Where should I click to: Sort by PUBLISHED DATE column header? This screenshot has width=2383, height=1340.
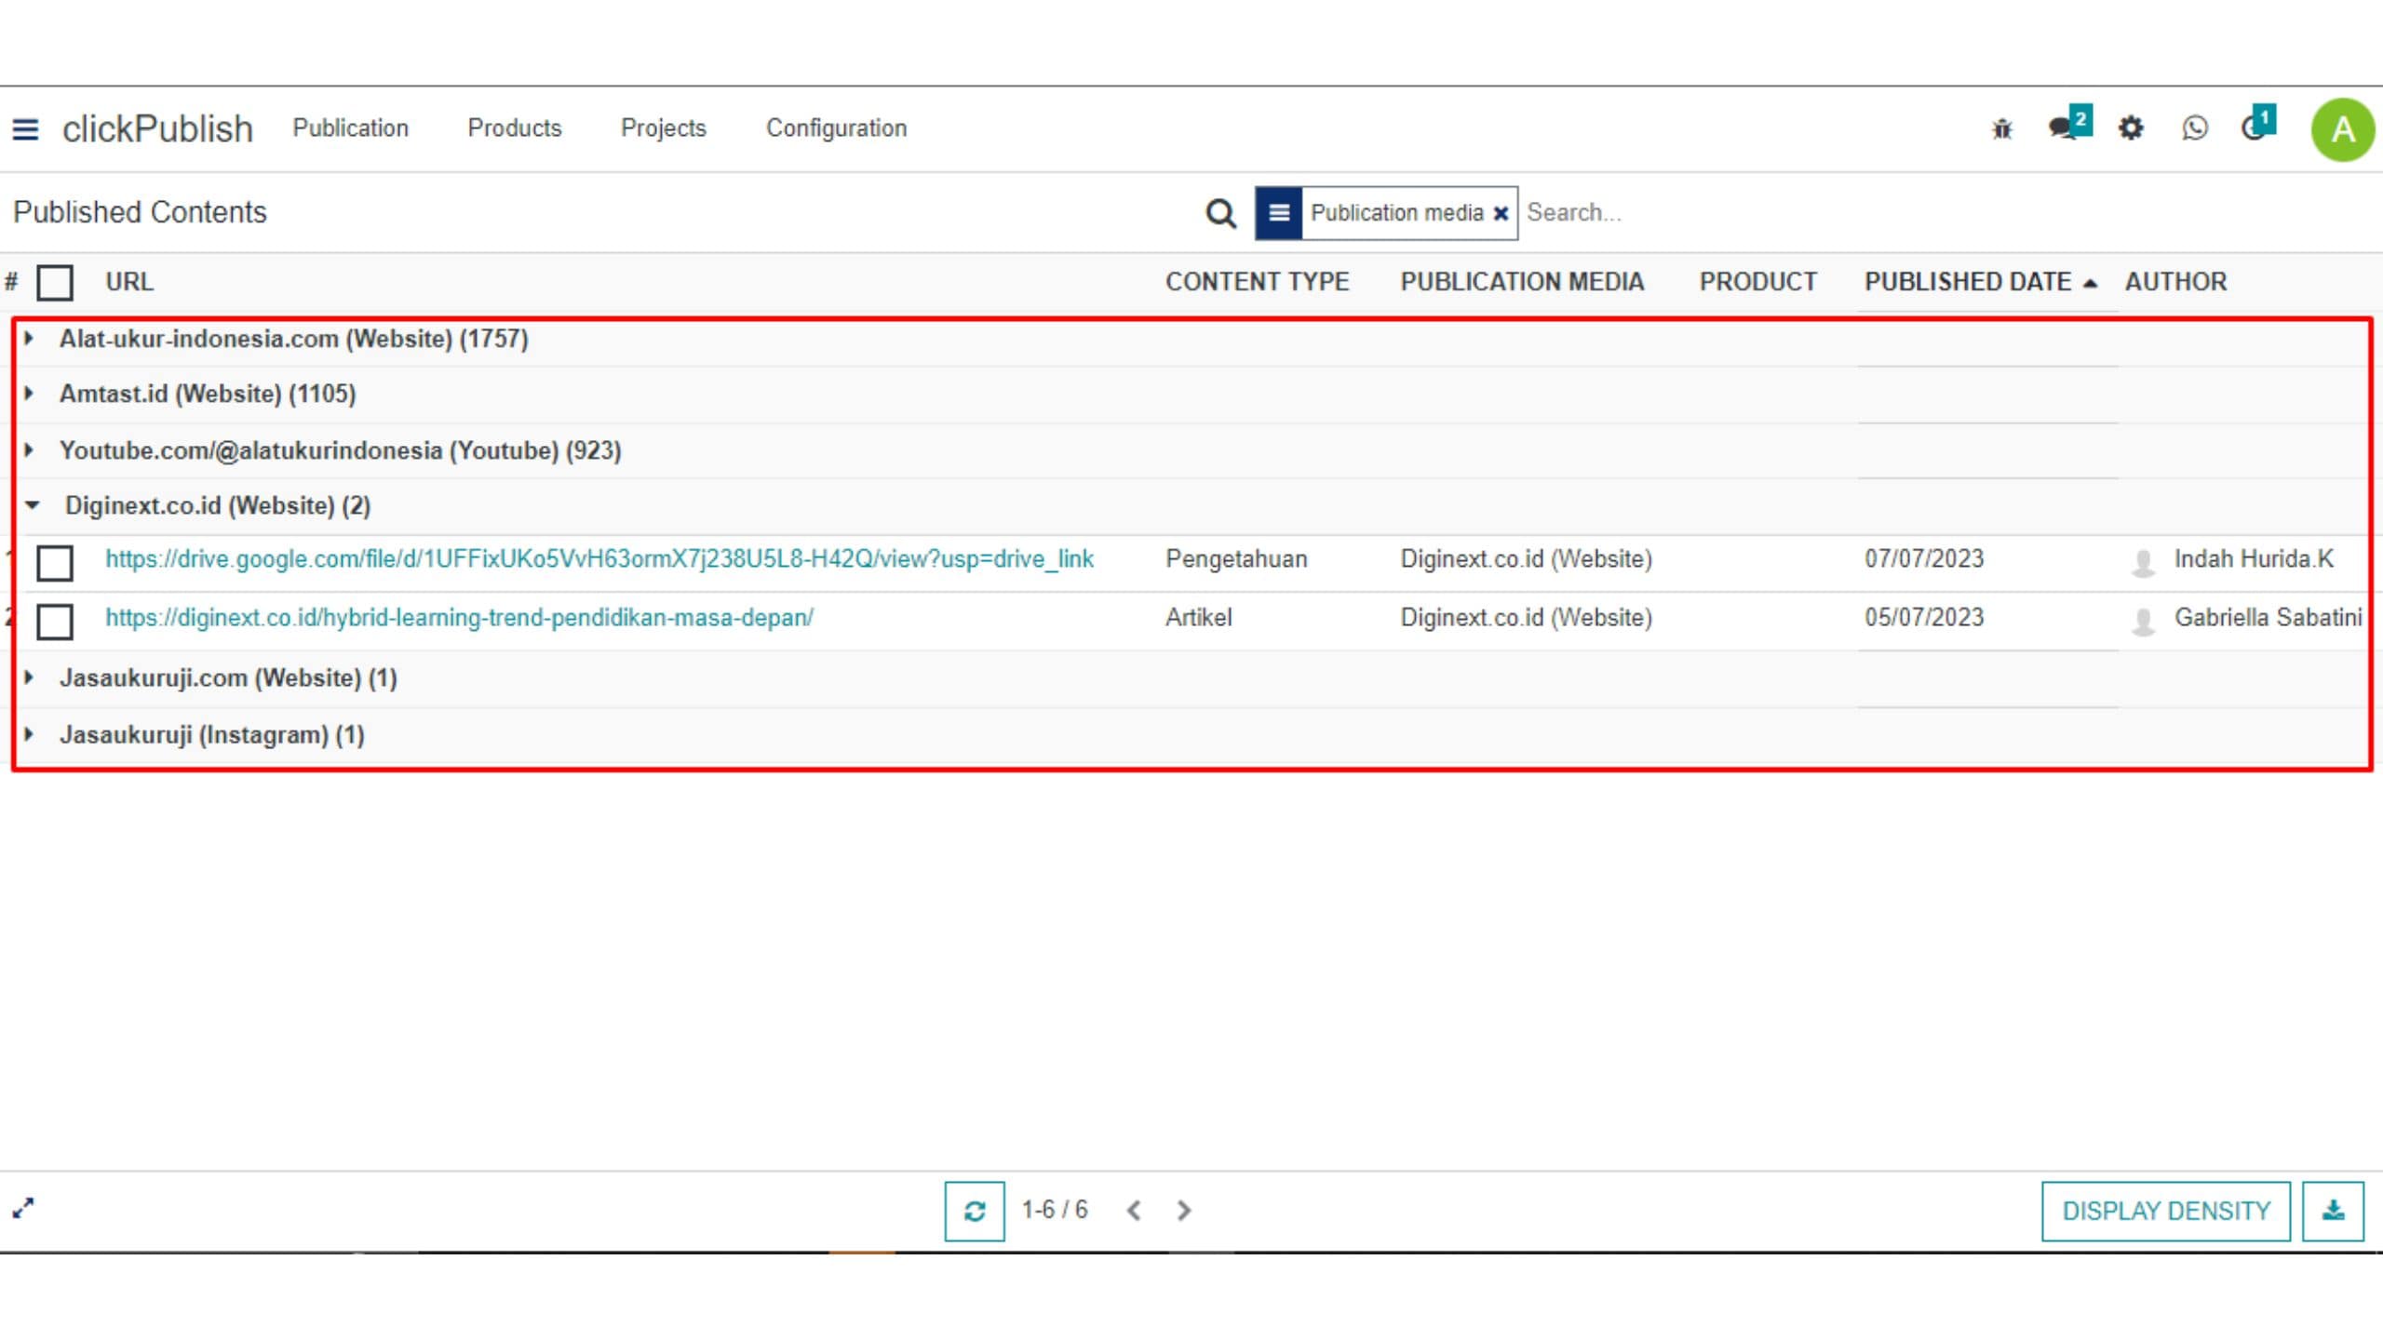tap(1980, 282)
